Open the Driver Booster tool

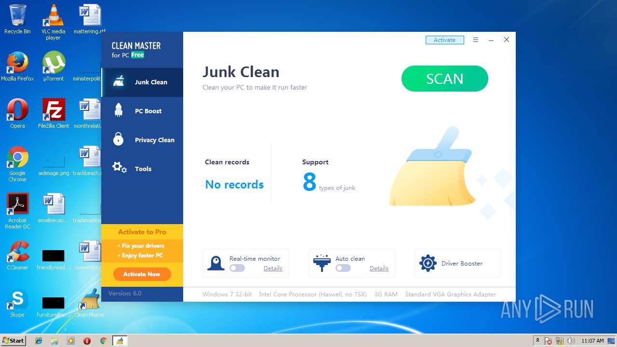tap(457, 263)
